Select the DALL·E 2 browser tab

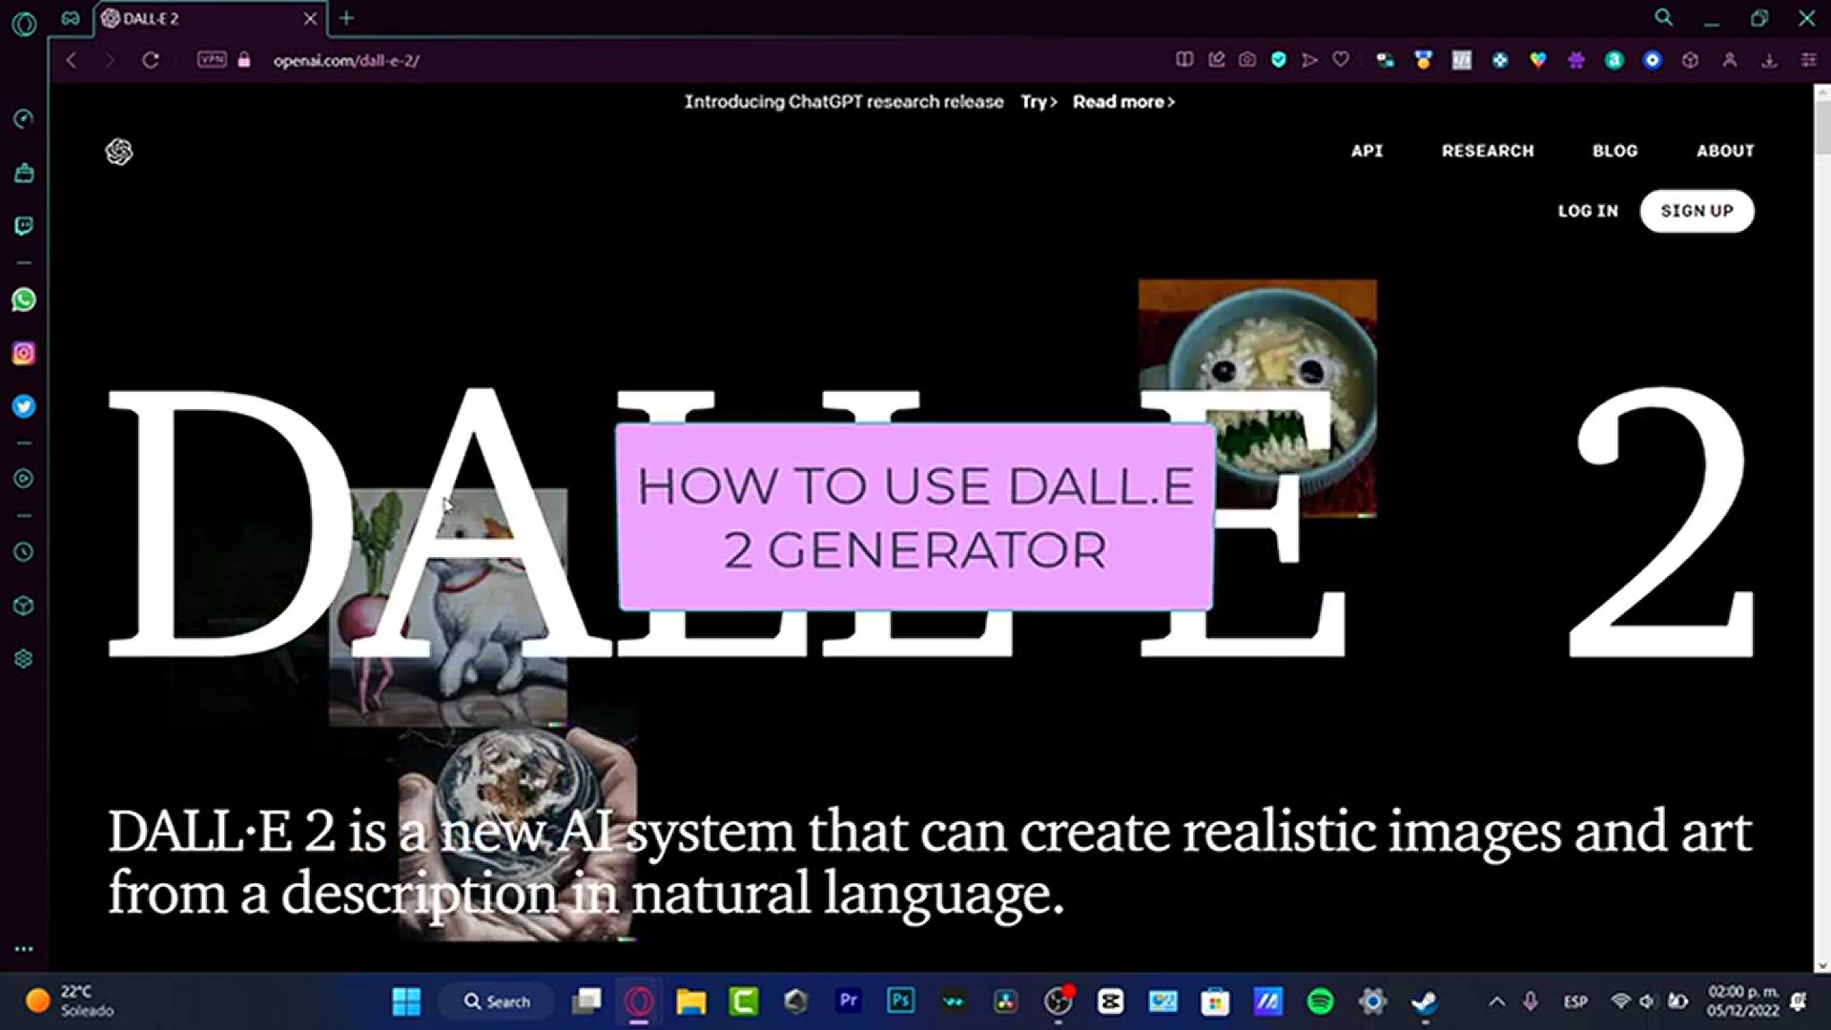pyautogui.click(x=210, y=18)
